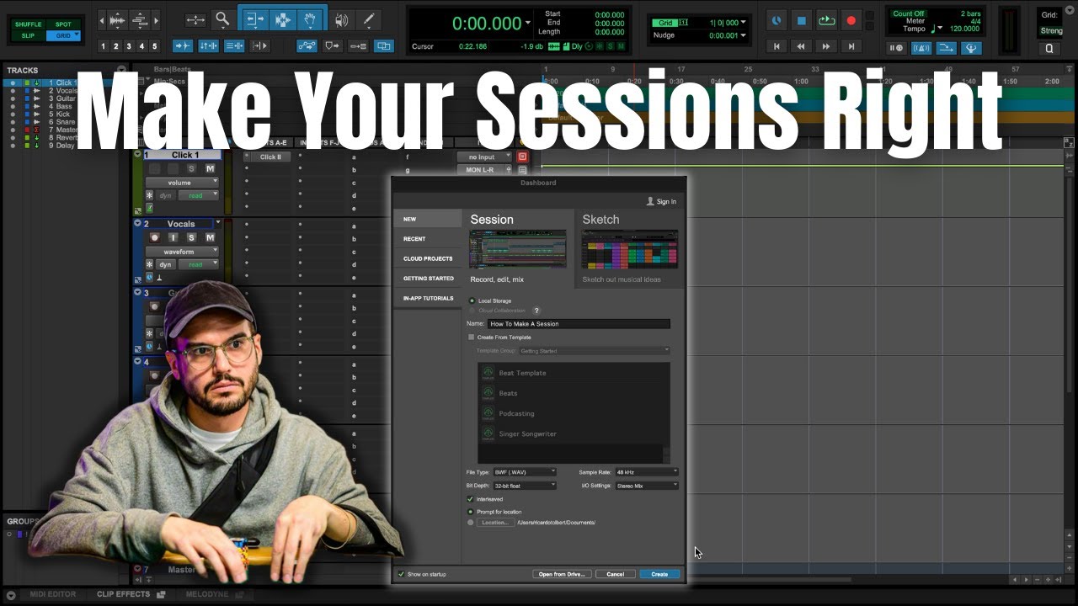Select the Scrubber speaker tool
Image resolution: width=1078 pixels, height=606 pixels.
[x=341, y=19]
